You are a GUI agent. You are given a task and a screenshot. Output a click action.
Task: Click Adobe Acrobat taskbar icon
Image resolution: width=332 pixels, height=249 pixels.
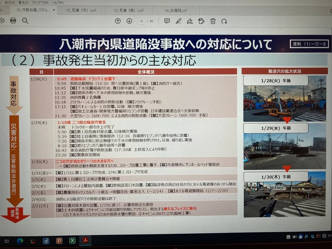(85, 240)
